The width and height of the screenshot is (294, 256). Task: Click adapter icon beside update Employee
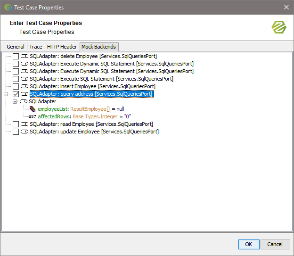click(x=24, y=132)
